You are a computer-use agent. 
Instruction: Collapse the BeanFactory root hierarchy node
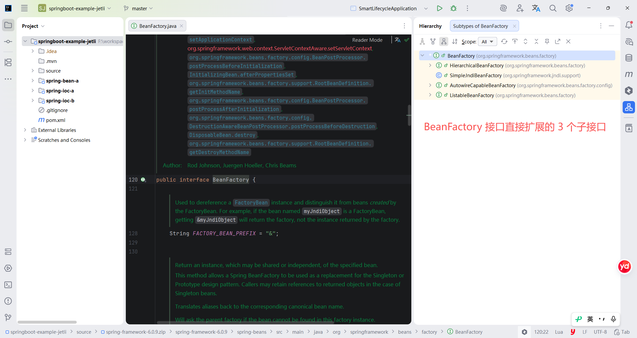coord(422,56)
